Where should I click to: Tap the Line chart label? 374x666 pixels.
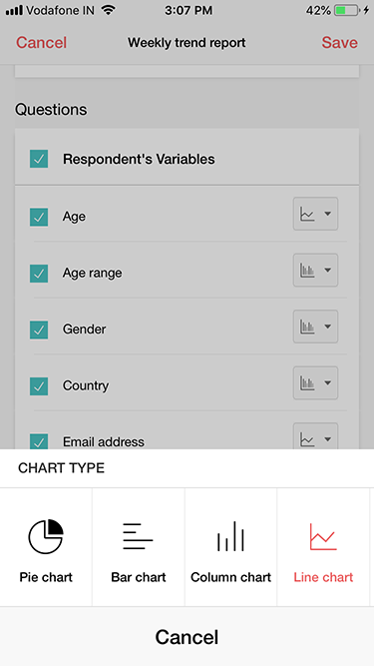point(323,577)
